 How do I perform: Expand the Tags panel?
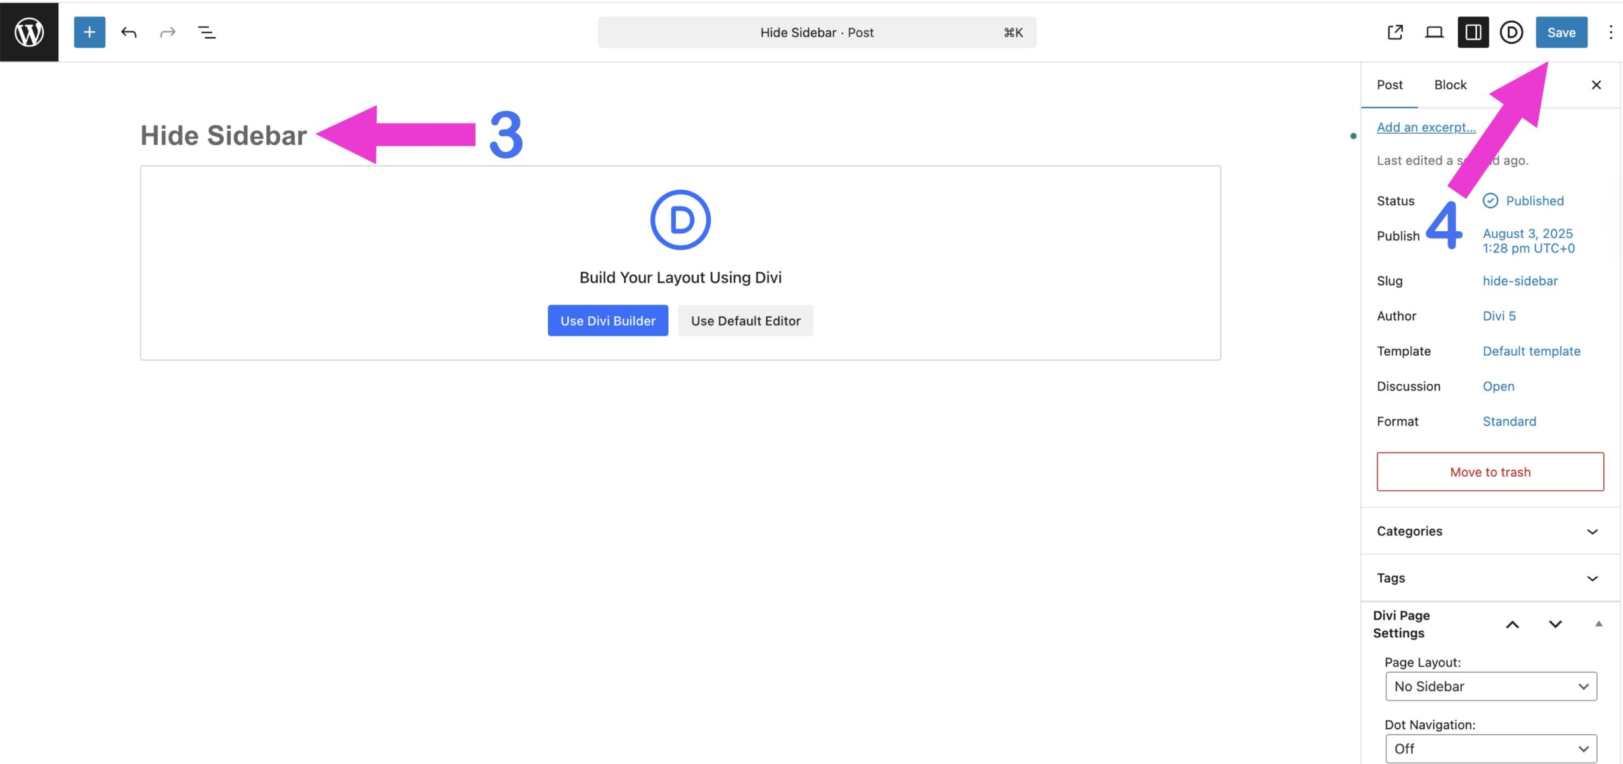coord(1490,578)
